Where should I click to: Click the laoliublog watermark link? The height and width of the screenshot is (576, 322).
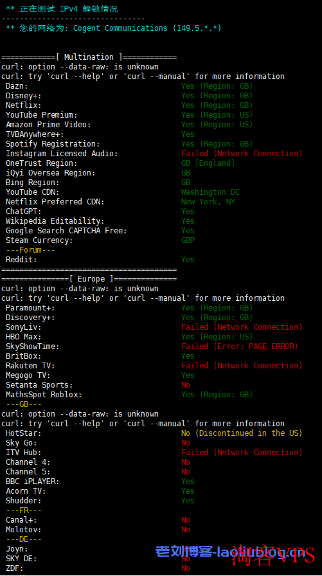pyautogui.click(x=230, y=552)
